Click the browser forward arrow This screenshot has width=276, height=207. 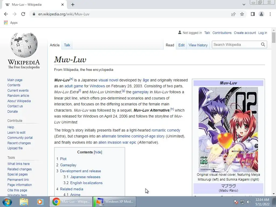click(15, 14)
